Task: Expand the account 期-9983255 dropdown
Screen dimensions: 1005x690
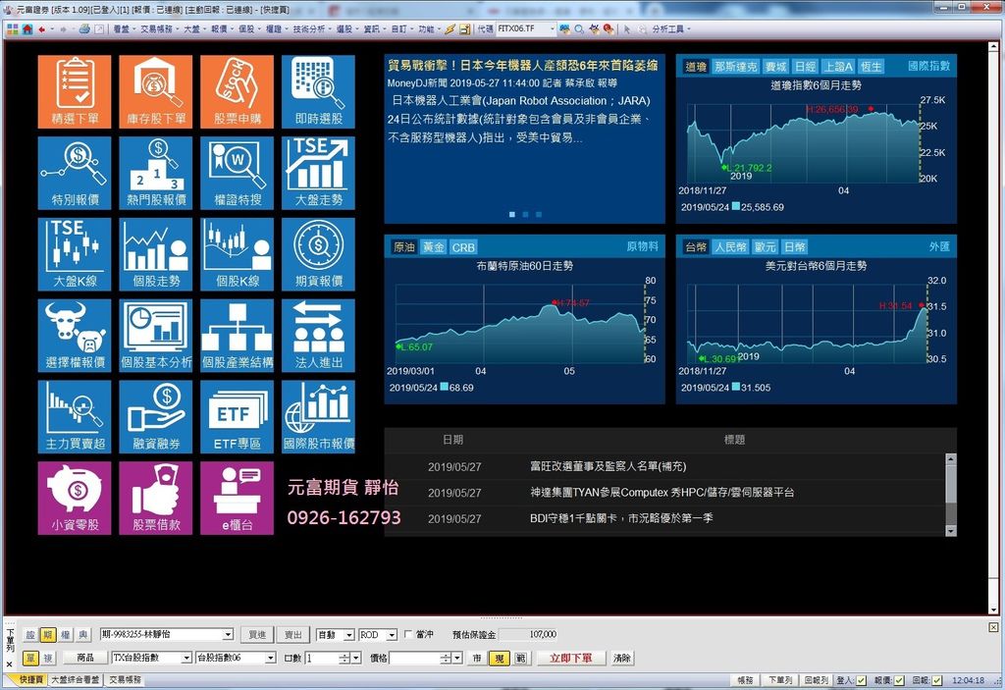Action: [228, 635]
